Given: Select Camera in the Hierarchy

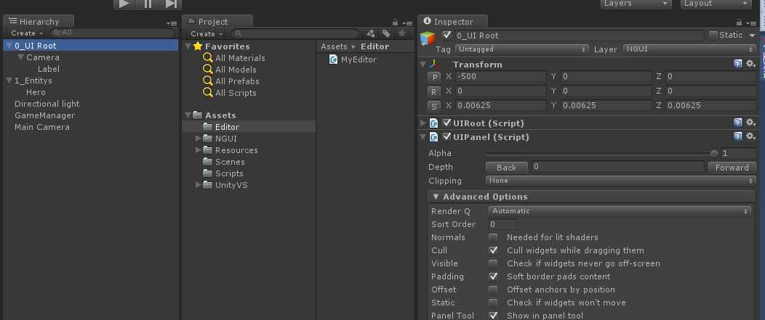Looking at the screenshot, I should pyautogui.click(x=43, y=57).
